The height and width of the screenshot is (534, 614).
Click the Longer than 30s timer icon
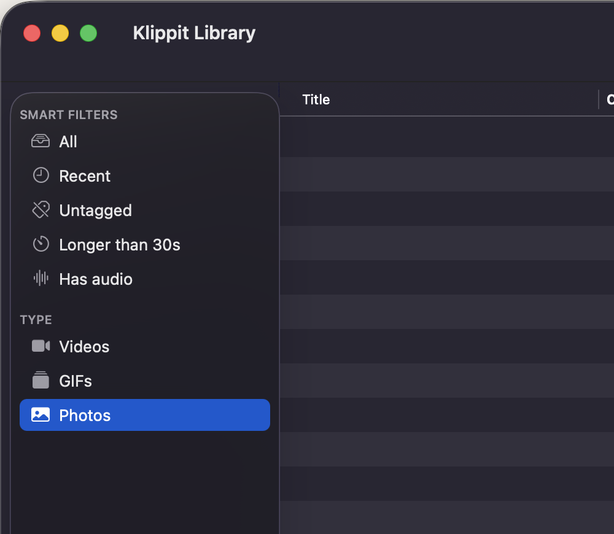tap(41, 244)
